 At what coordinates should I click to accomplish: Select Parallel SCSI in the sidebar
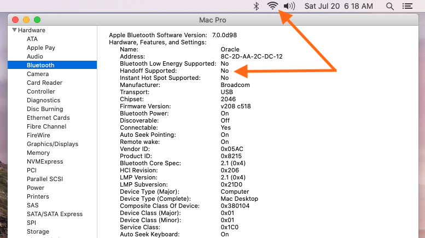pyautogui.click(x=45, y=179)
